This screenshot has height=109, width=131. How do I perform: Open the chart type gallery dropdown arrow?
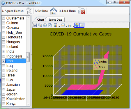[x=59, y=27]
